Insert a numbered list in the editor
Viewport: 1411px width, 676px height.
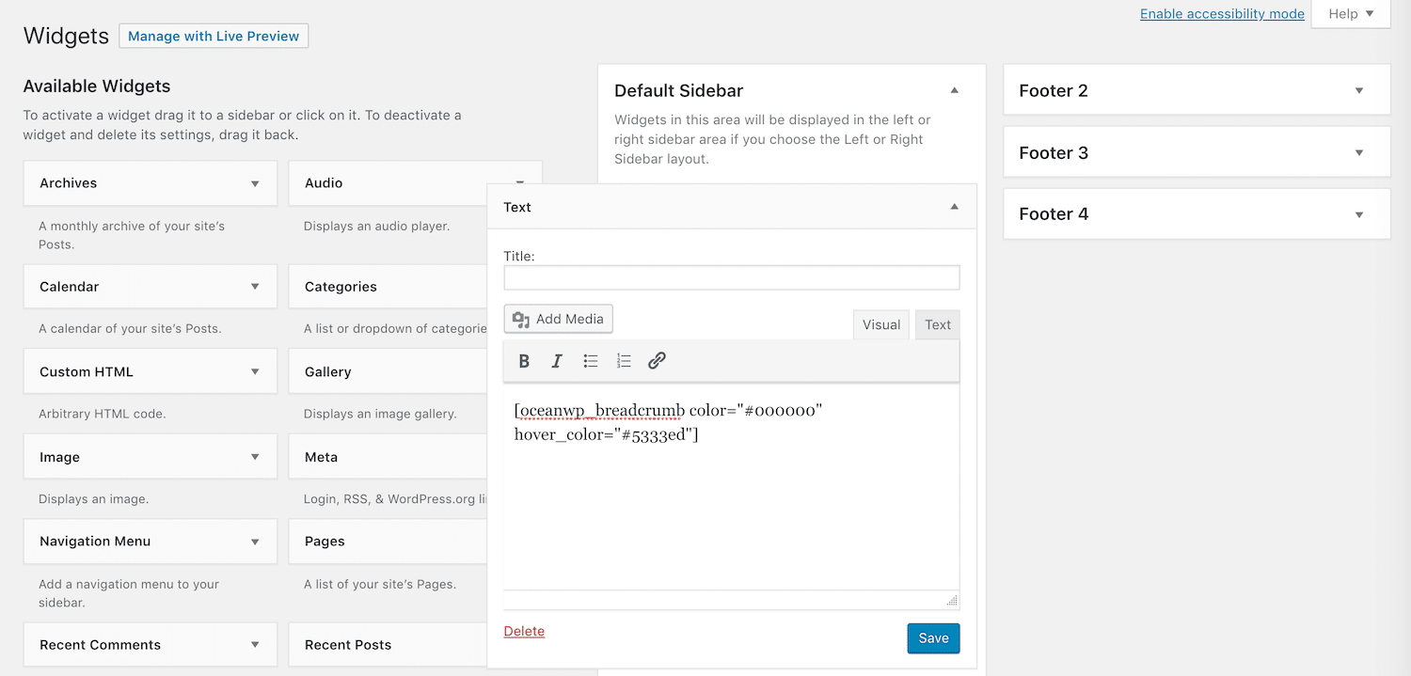(623, 361)
